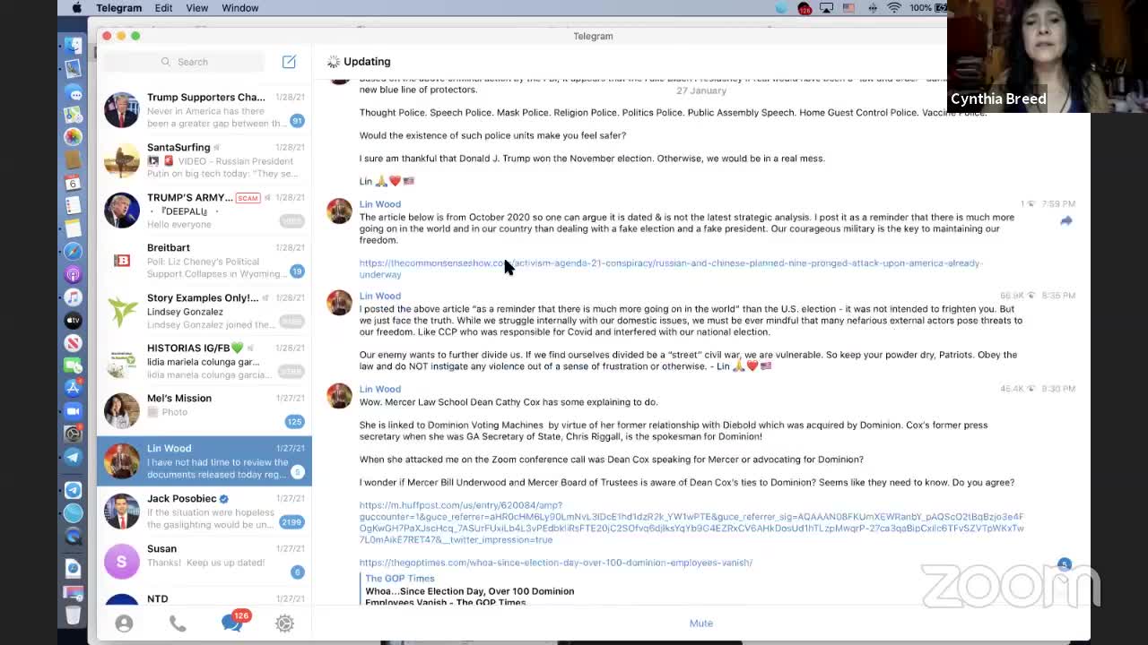The width and height of the screenshot is (1148, 645).
Task: Open the HISTORIAS IG/FB chat
Action: pyautogui.click(x=204, y=360)
